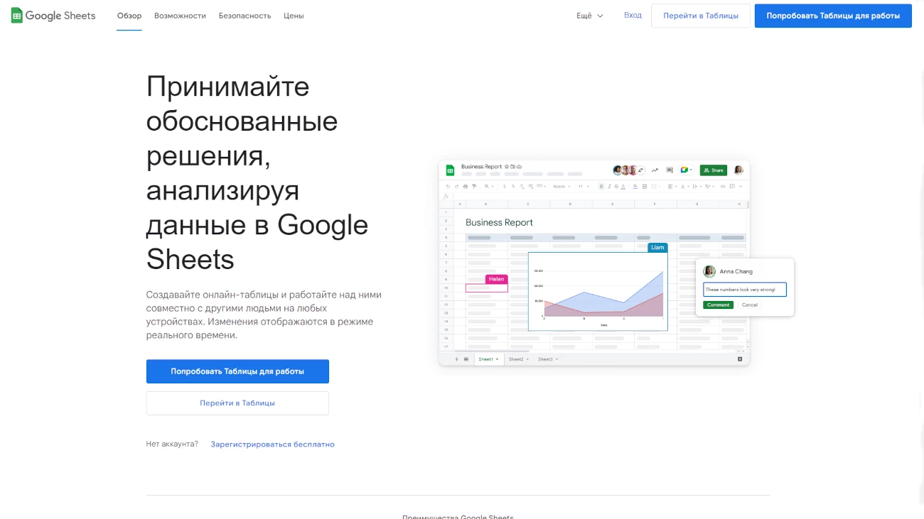
Task: Collapse toolbar chevron in illustration
Action: pyautogui.click(x=741, y=186)
